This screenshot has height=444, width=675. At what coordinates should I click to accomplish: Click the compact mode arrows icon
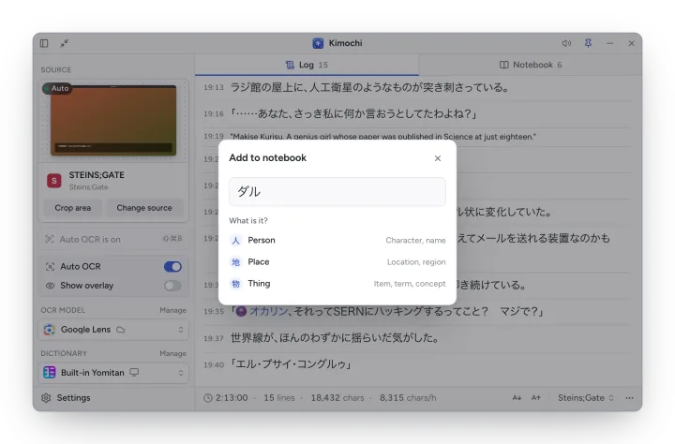[64, 43]
